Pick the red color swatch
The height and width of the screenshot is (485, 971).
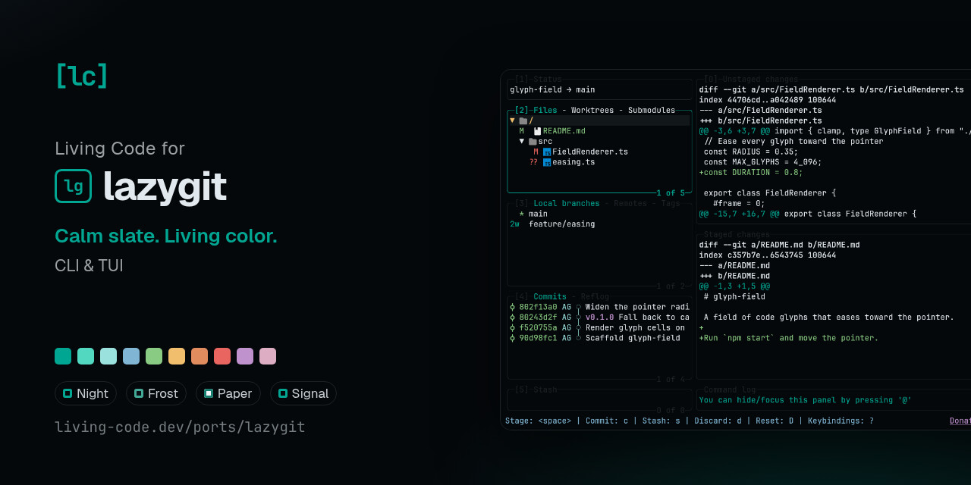[222, 356]
